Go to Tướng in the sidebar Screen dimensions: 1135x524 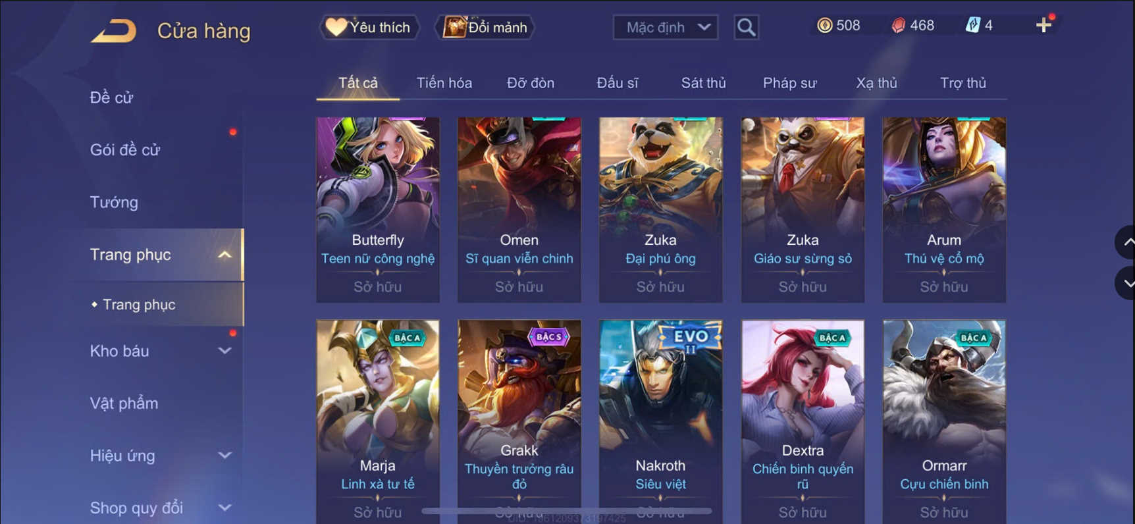click(114, 202)
